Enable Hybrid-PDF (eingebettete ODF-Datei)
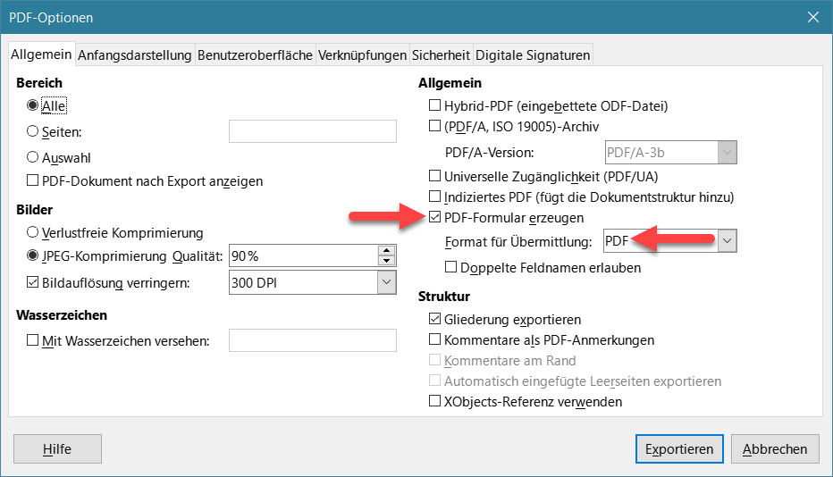Viewport: 833px width, 477px height. click(434, 105)
